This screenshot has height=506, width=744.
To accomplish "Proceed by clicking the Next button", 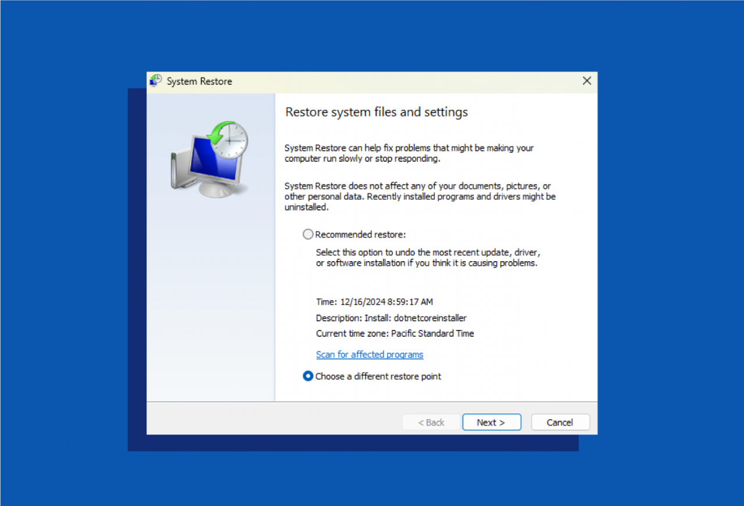I will [x=491, y=422].
